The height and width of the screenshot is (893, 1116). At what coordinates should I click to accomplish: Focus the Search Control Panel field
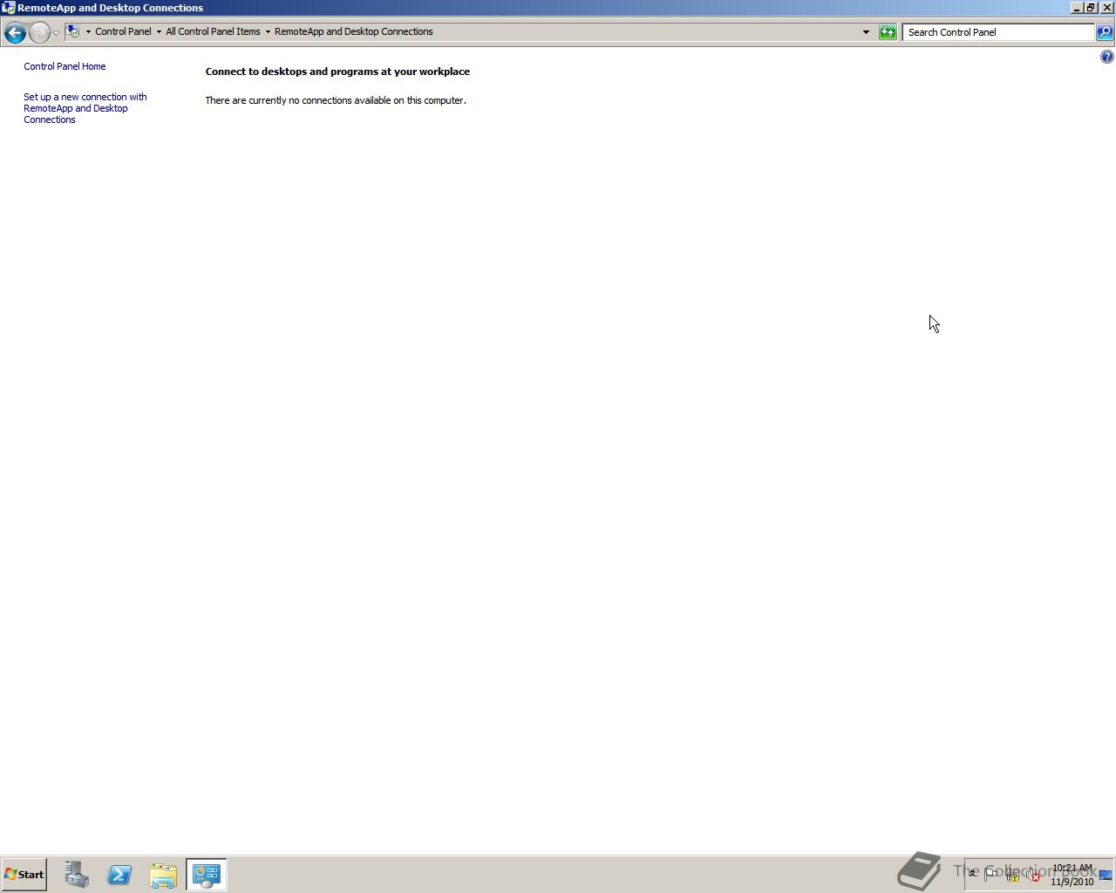tap(998, 32)
